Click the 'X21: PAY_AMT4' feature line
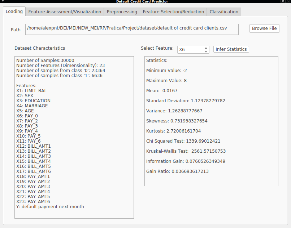 [x=33, y=192]
